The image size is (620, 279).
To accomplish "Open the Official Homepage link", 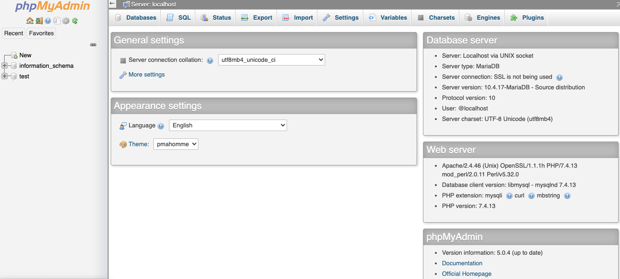I will point(467,274).
